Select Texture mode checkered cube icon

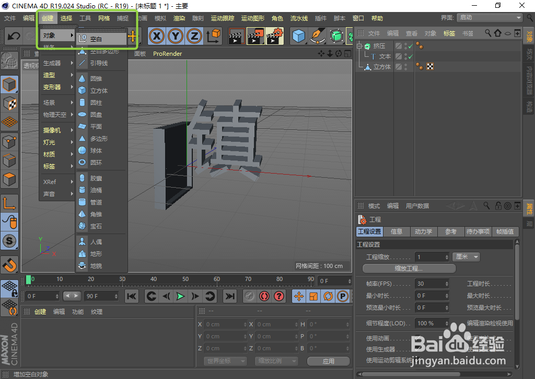9,103
